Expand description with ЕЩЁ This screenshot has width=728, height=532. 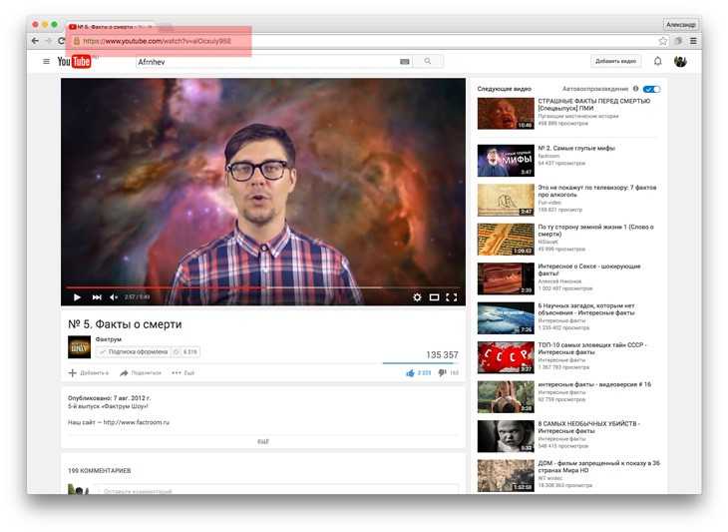tap(263, 441)
